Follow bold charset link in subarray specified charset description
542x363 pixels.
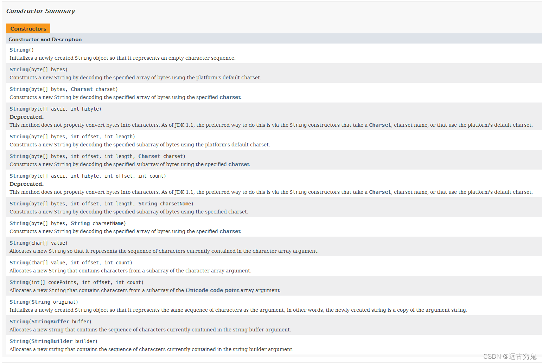click(239, 164)
